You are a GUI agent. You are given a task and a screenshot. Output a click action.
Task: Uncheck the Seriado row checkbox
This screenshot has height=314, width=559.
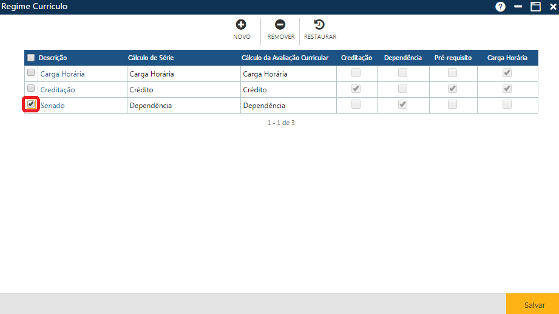(31, 104)
